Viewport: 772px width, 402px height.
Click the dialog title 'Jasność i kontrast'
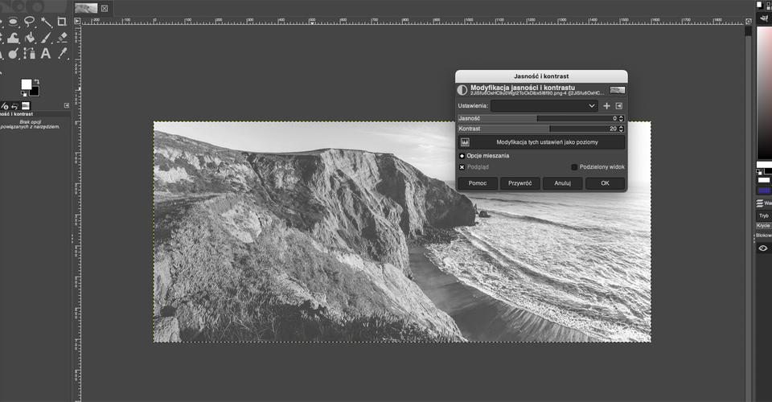pos(541,76)
